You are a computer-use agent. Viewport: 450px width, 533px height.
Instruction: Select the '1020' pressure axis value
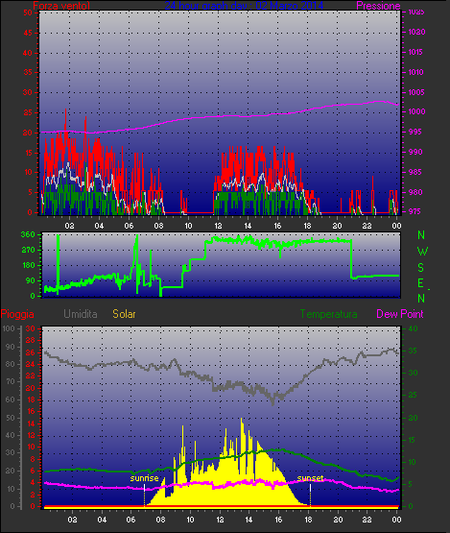(416, 32)
